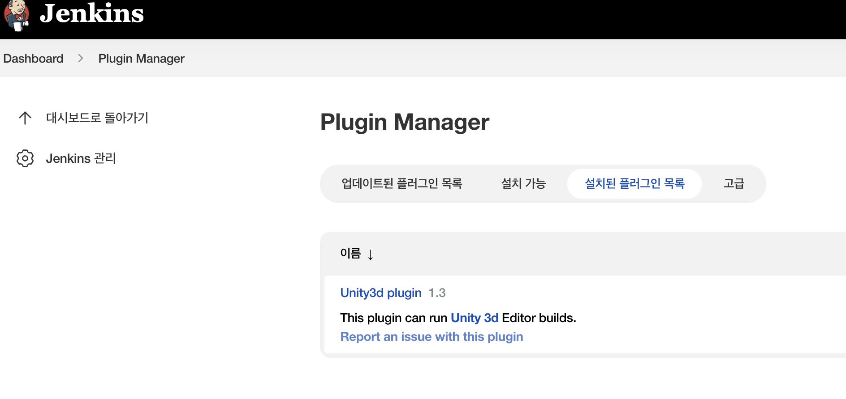
Task: Expand the breadcrumb chevron after Dashboard
Action: click(81, 58)
